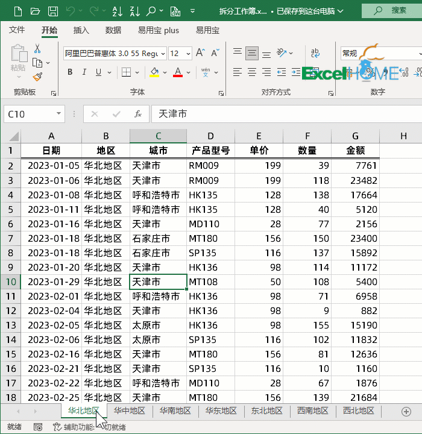Click the bottom align icon

(x=266, y=53)
